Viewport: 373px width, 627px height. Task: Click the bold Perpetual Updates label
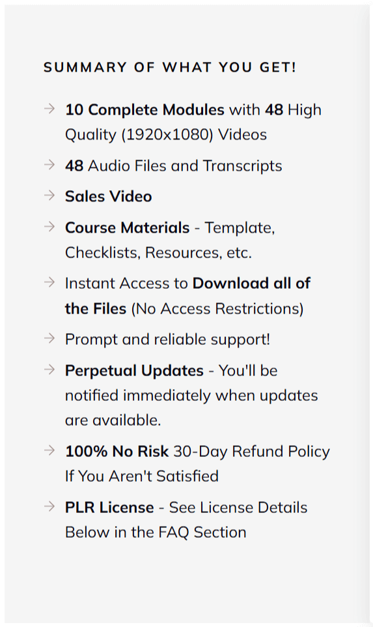[134, 371]
